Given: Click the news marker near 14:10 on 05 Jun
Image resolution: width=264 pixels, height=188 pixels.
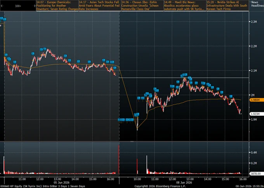Looking at the screenshot, I should [78, 61].
